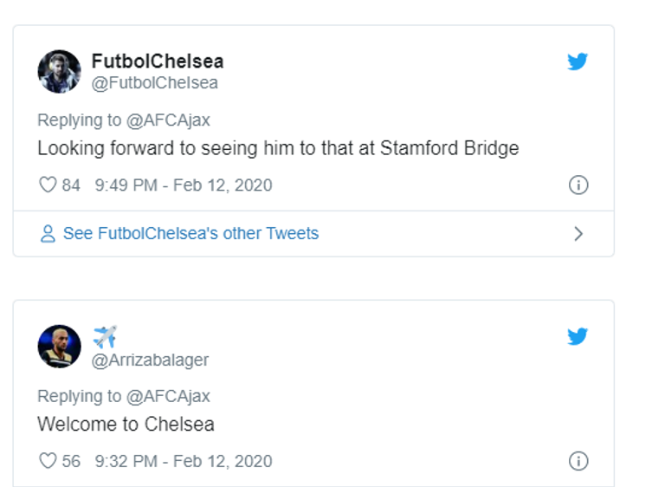Click @FutbolChelsea handle
The height and width of the screenshot is (487, 665).
(154, 83)
